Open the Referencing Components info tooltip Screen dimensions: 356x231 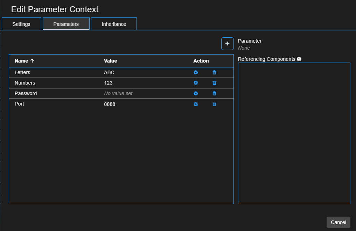299,59
